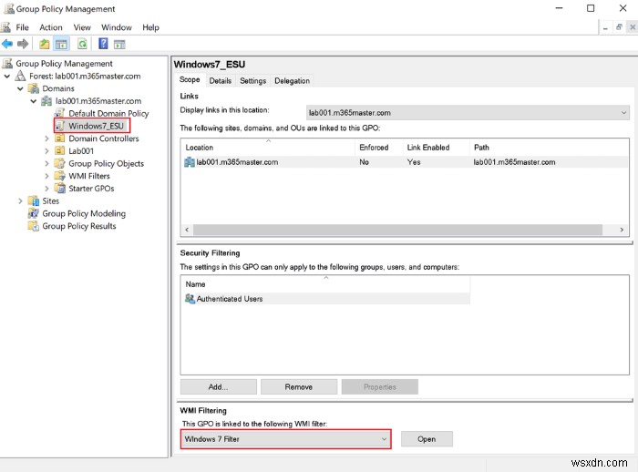This screenshot has height=472, width=638.
Task: Click the Forward arrow toolbar icon
Action: point(23,44)
